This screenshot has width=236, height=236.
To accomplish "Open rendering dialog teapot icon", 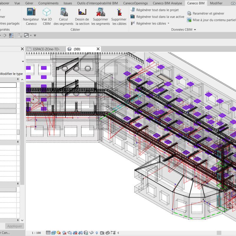I will click(70, 233).
